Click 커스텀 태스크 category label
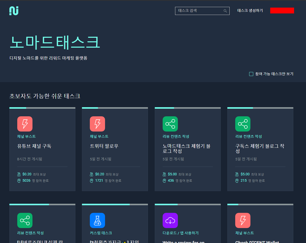This screenshot has height=243, width=306. click(101, 233)
